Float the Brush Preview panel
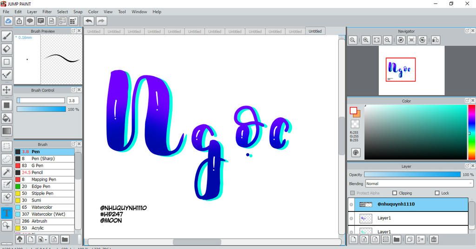476x249 pixels. click(x=73, y=31)
